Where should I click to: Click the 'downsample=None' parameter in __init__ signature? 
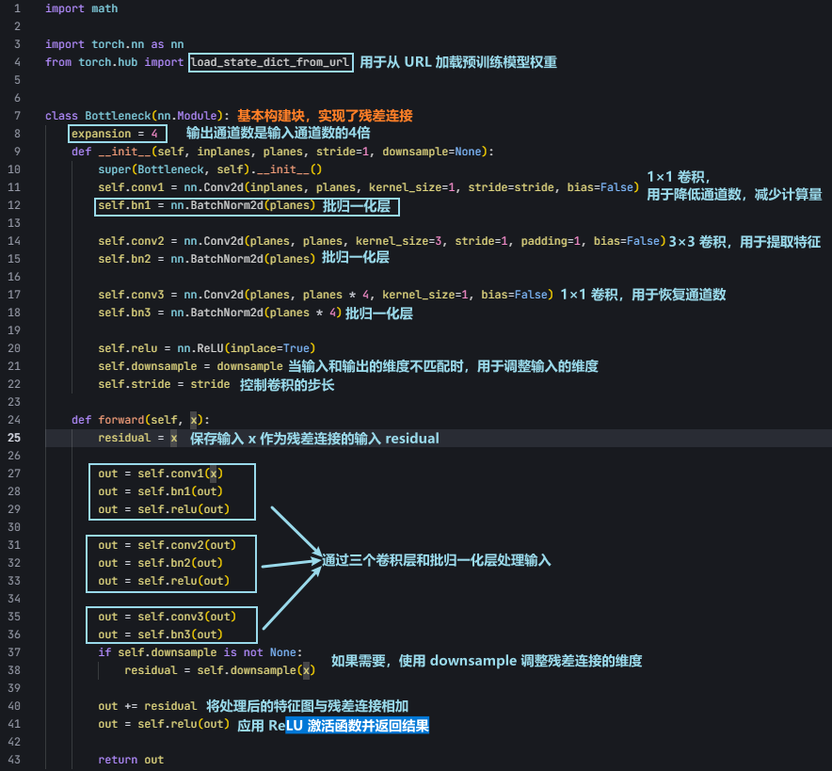coord(431,152)
